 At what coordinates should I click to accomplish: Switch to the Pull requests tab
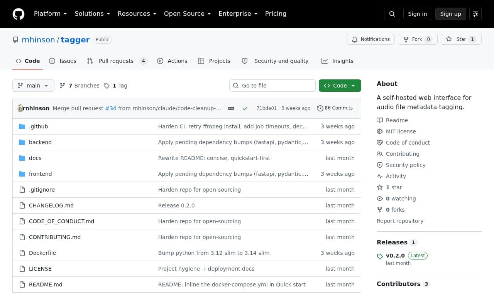pyautogui.click(x=117, y=61)
